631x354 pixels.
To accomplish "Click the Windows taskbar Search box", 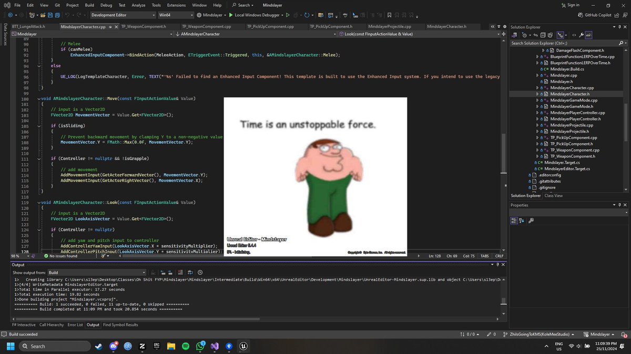I will pyautogui.click(x=55, y=346).
